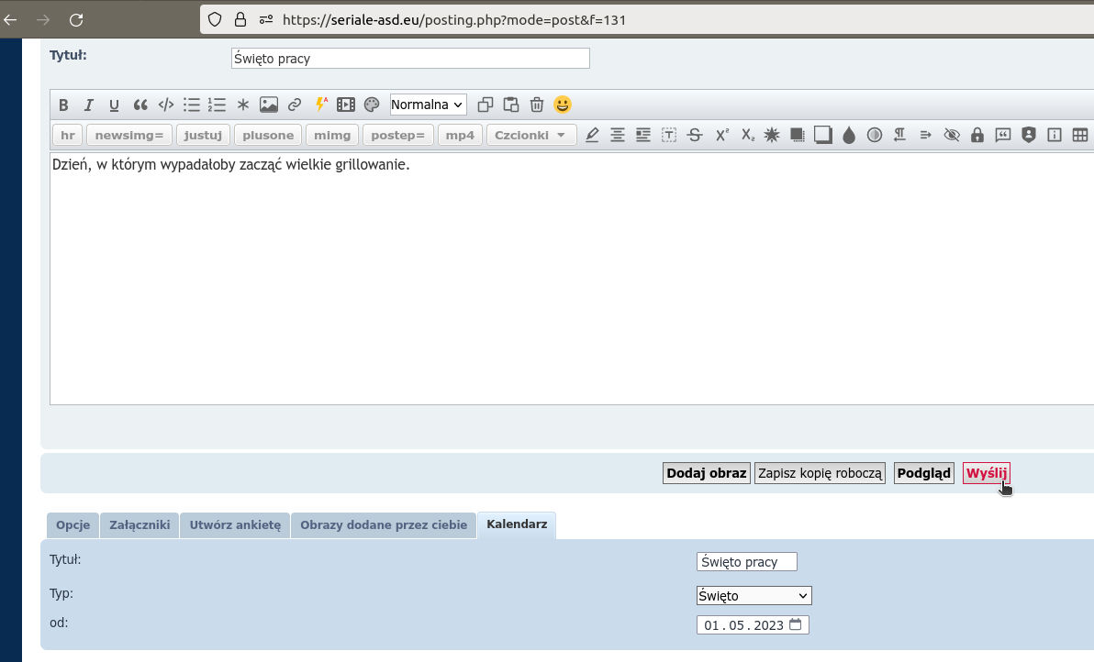Viewport: 1094px width, 662px height.
Task: Click the Dodaj obraz button
Action: coord(706,473)
